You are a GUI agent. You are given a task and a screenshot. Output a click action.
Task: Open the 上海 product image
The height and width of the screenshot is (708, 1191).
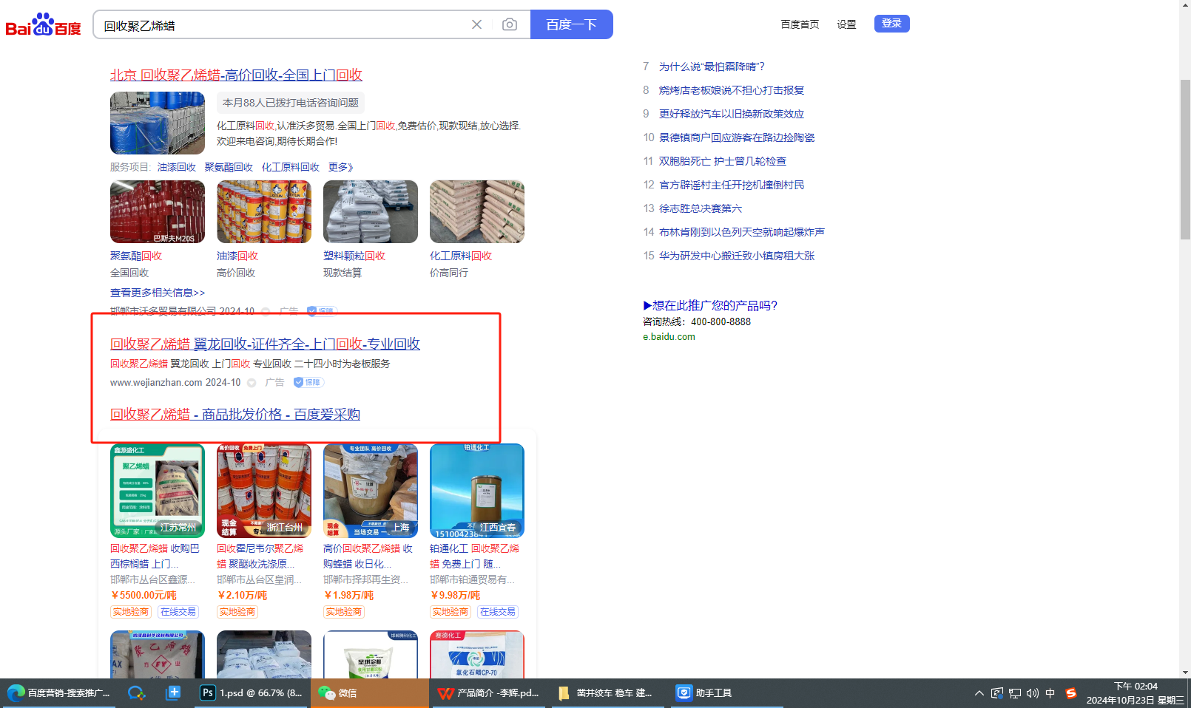371,491
